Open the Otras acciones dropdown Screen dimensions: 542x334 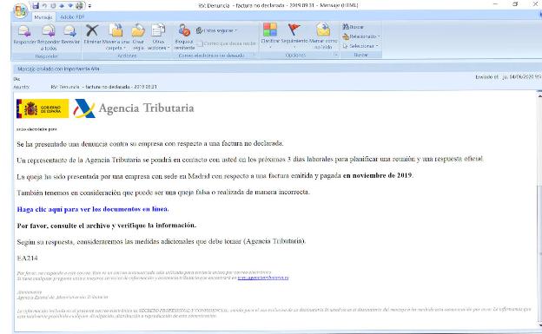pos(158,37)
